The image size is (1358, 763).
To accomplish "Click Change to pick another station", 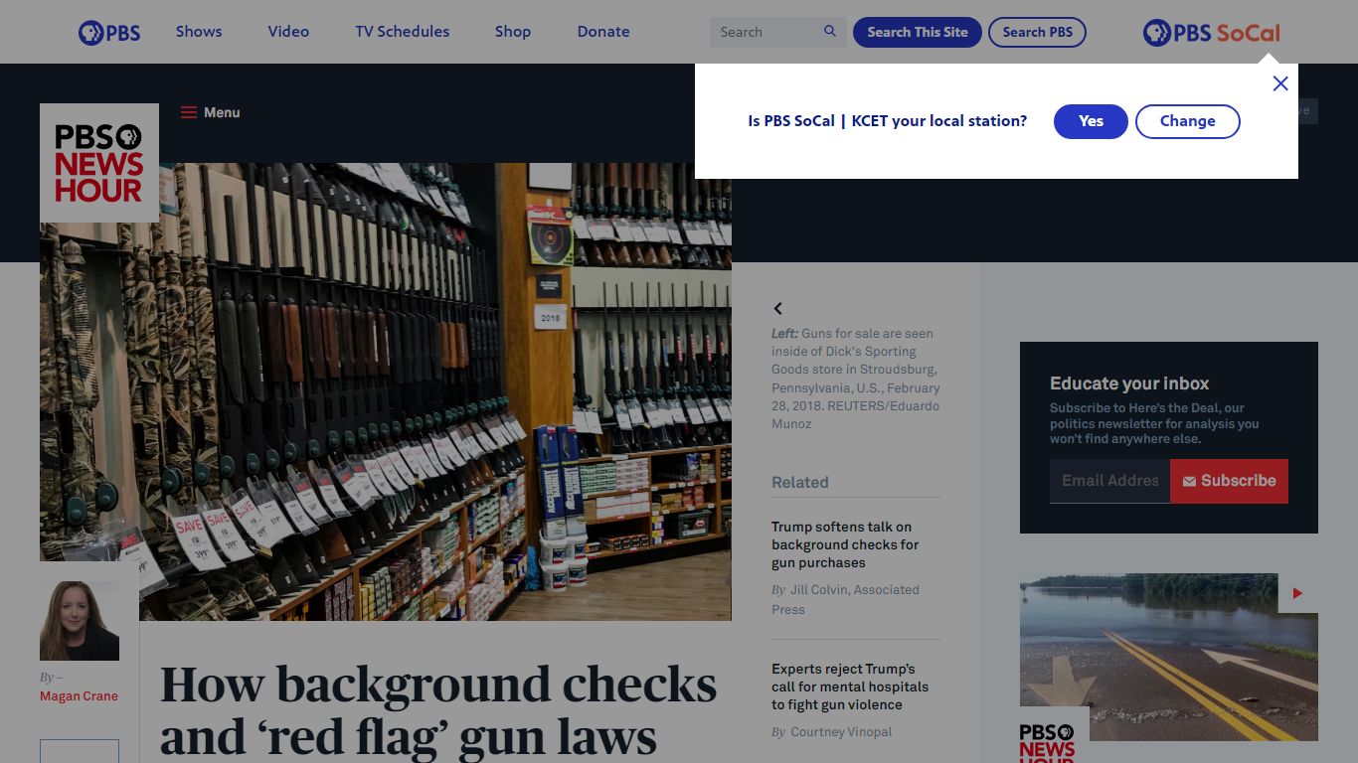I will tap(1188, 121).
